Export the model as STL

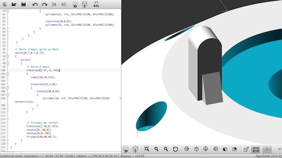point(96,4)
